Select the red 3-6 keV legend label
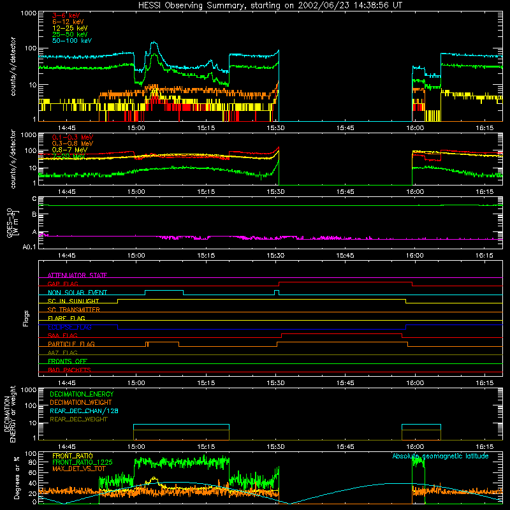This screenshot has height=510, width=510. (x=66, y=15)
